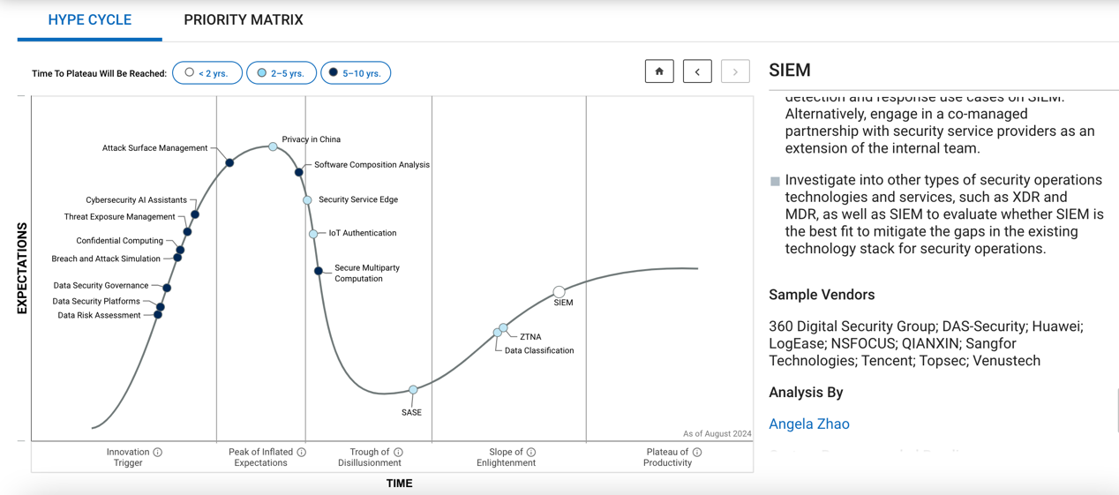Switch to the Priority Matrix tab
The image size is (1119, 495).
244,19
